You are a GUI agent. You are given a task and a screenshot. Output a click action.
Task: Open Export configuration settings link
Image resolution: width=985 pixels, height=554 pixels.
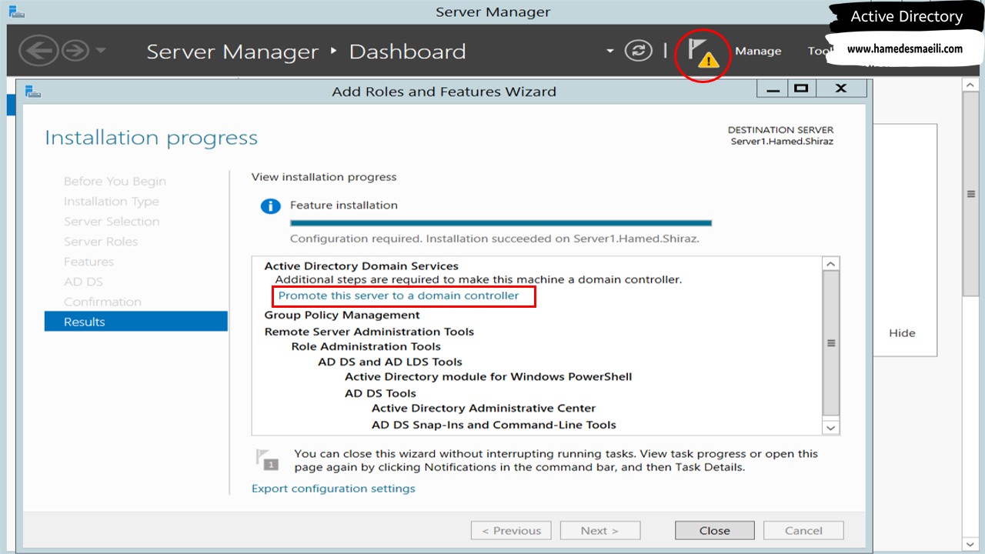point(333,489)
